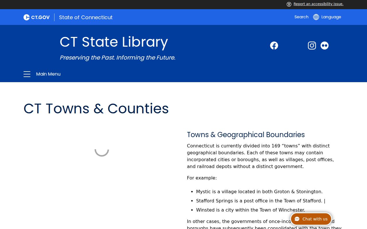Screen dimensions: 367x229
Task: Open the Language selector text
Action: coord(331,17)
